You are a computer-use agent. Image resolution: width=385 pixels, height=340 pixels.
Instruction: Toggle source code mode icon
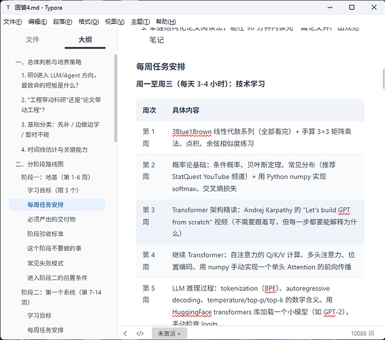point(140,333)
